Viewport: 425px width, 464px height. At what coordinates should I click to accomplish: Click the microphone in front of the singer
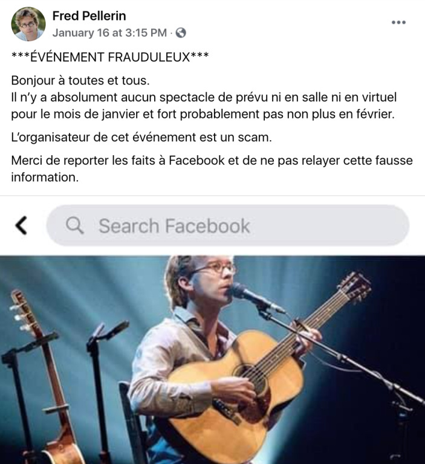click(x=248, y=295)
